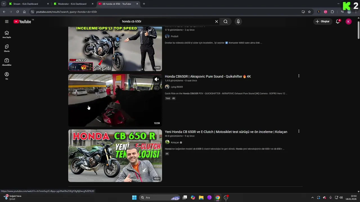The width and height of the screenshot is (360, 202).
Task: Close the Moderator - Kick Dashboard tab
Action: coord(93,4)
